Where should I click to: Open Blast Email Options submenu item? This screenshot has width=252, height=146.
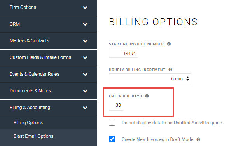(x=33, y=136)
